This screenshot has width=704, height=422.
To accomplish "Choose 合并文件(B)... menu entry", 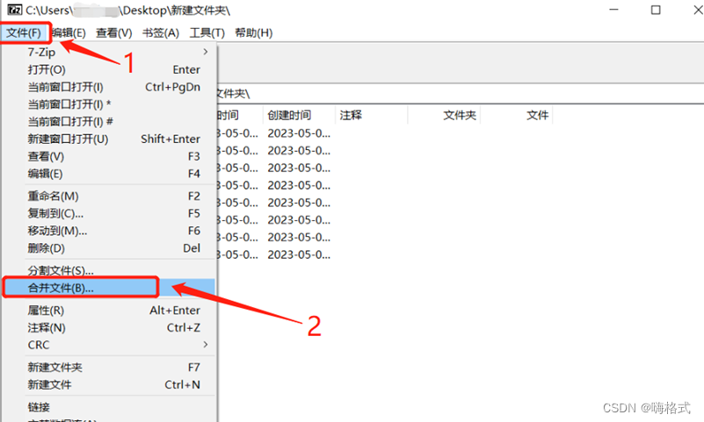I will coord(109,288).
